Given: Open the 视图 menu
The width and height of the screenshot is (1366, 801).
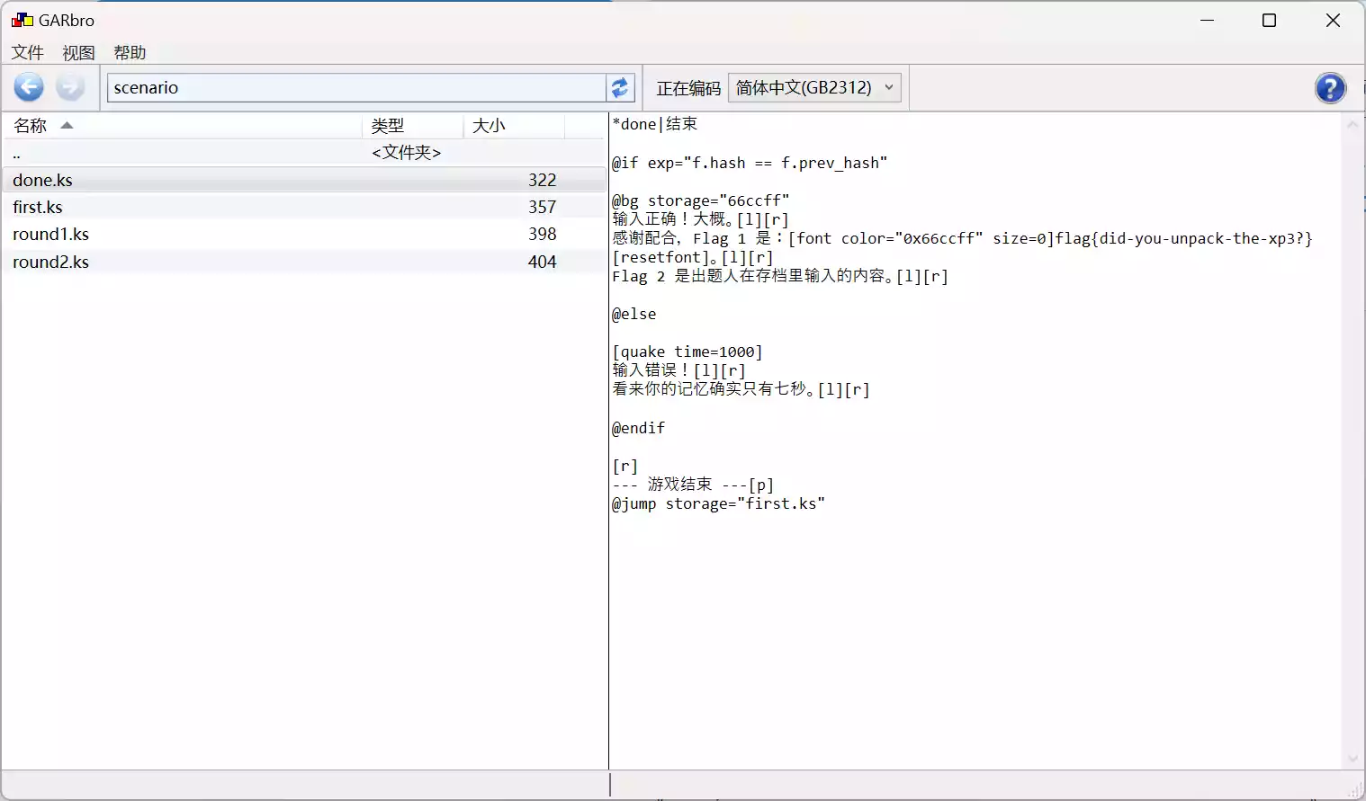Looking at the screenshot, I should click(x=78, y=52).
